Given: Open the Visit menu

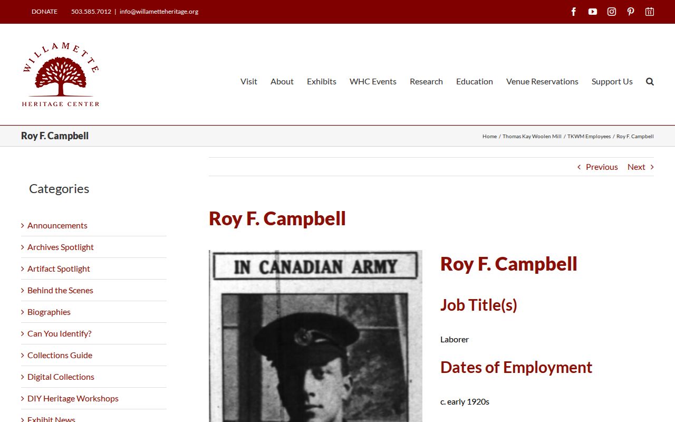Looking at the screenshot, I should tap(249, 81).
